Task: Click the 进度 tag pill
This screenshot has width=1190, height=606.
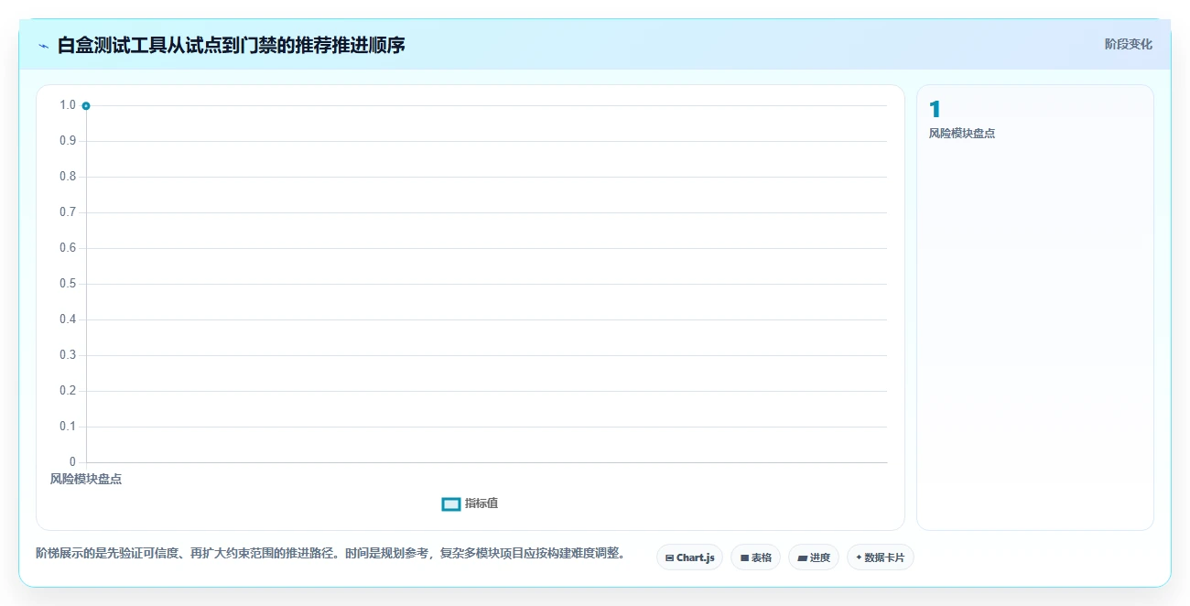Action: tap(814, 557)
